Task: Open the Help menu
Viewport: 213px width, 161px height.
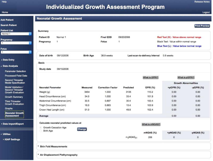Action: pos(4,2)
